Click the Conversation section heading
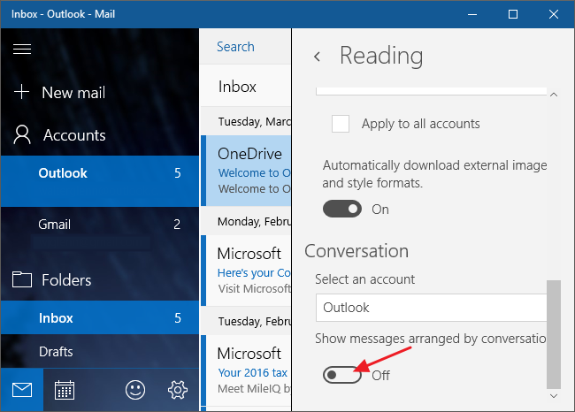 [x=356, y=251]
